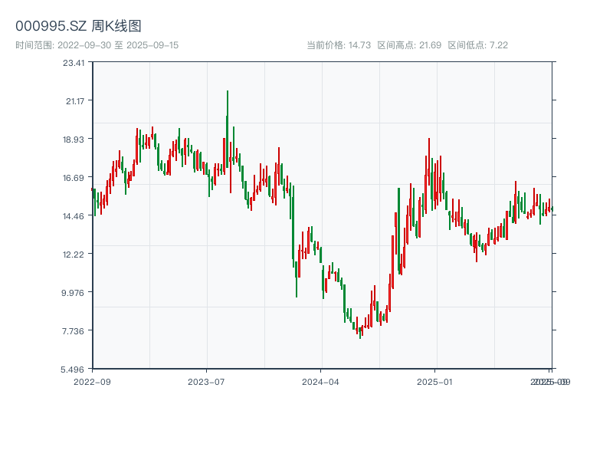
Task: Click the 2023-07 x-axis date label
Action: pyautogui.click(x=206, y=381)
